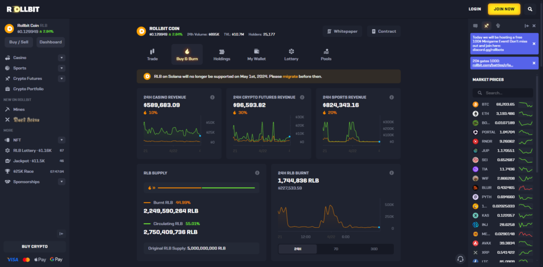This screenshot has width=543, height=267.
Task: Open the Lottery tab
Action: (x=291, y=55)
